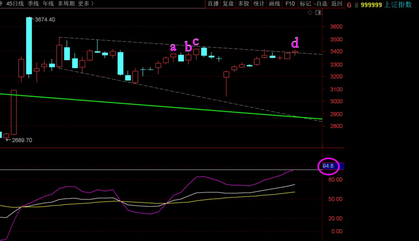Click the red G icon

[349, 5]
